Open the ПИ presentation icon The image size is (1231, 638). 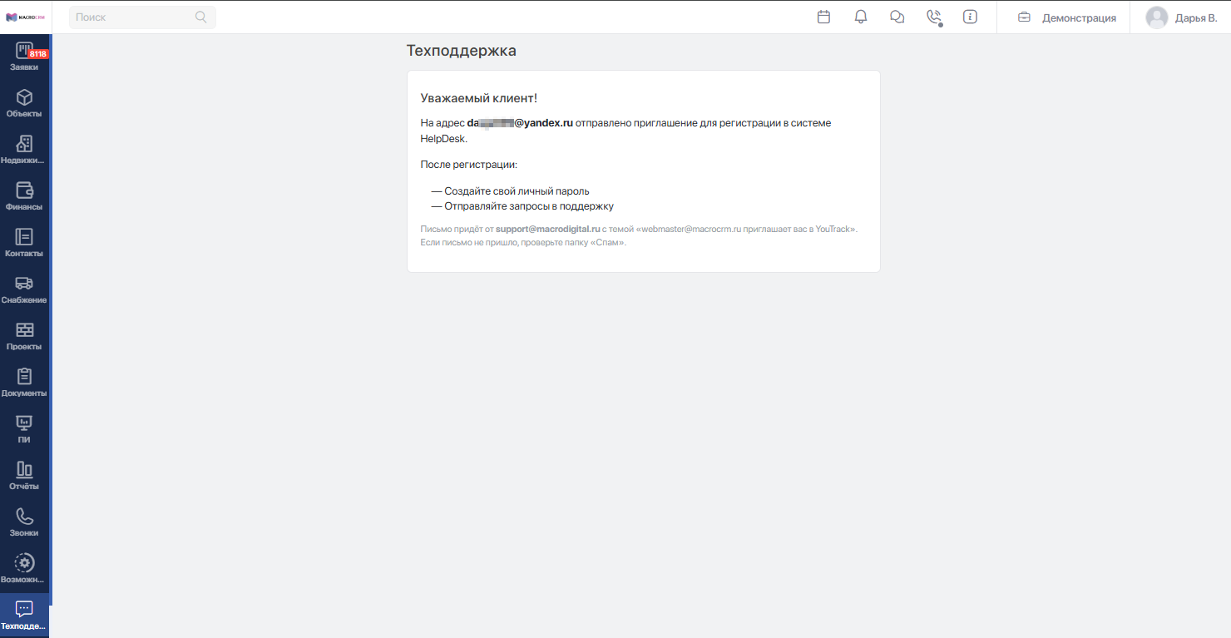click(x=24, y=430)
